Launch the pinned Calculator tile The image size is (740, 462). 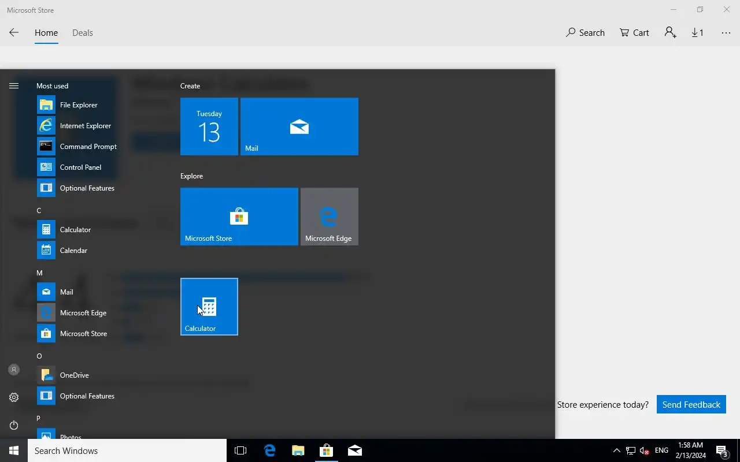209,307
